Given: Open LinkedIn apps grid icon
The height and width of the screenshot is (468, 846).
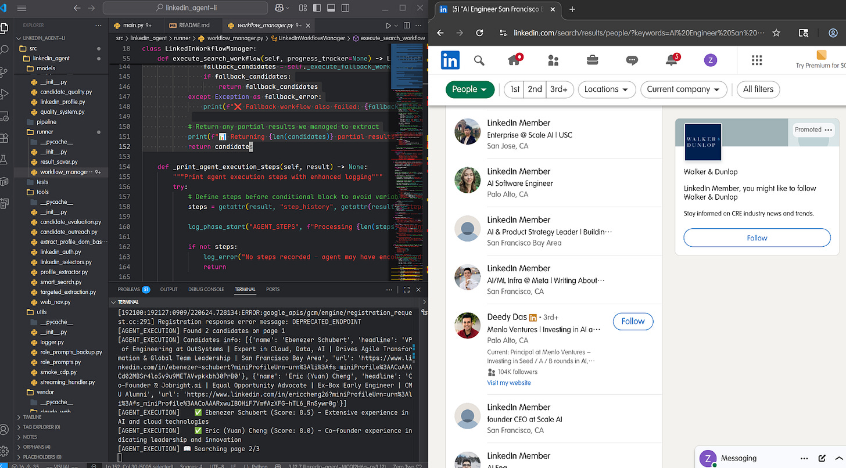Looking at the screenshot, I should 757,60.
